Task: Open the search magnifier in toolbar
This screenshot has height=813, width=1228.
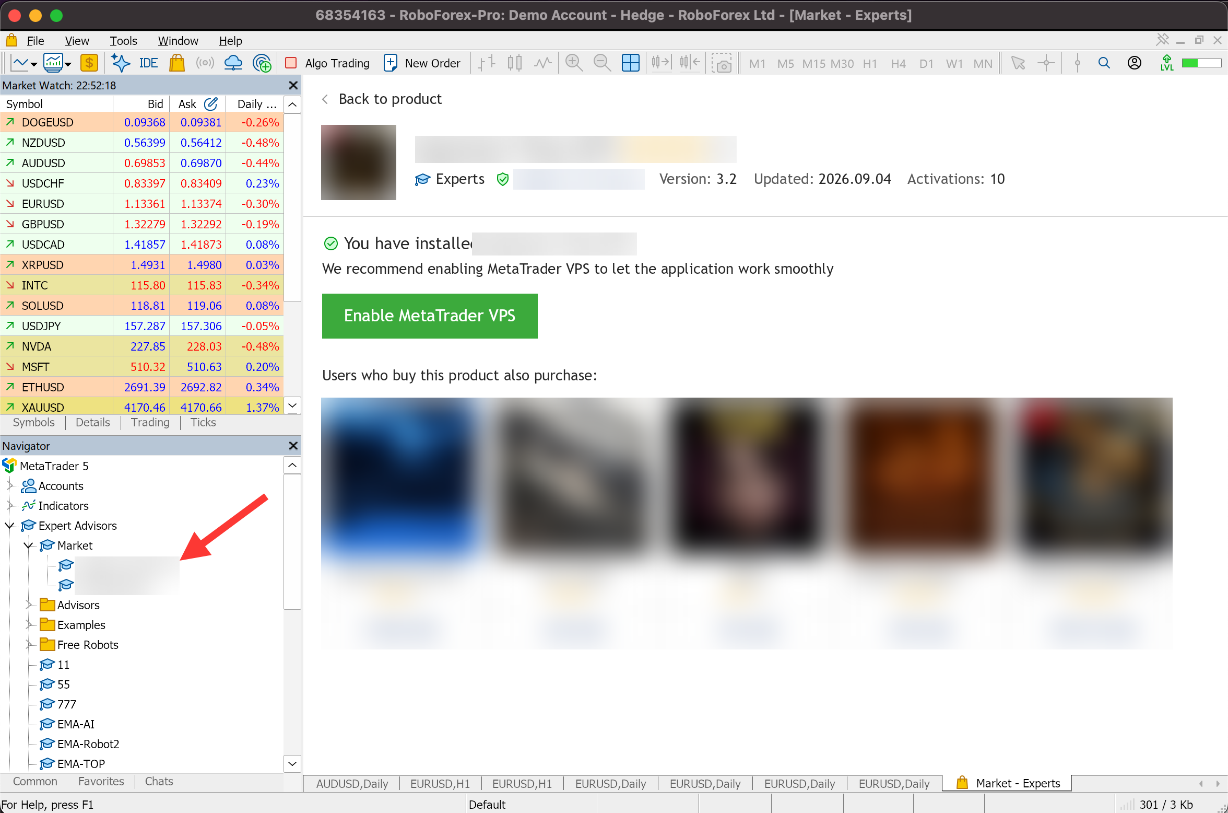Action: [1104, 63]
